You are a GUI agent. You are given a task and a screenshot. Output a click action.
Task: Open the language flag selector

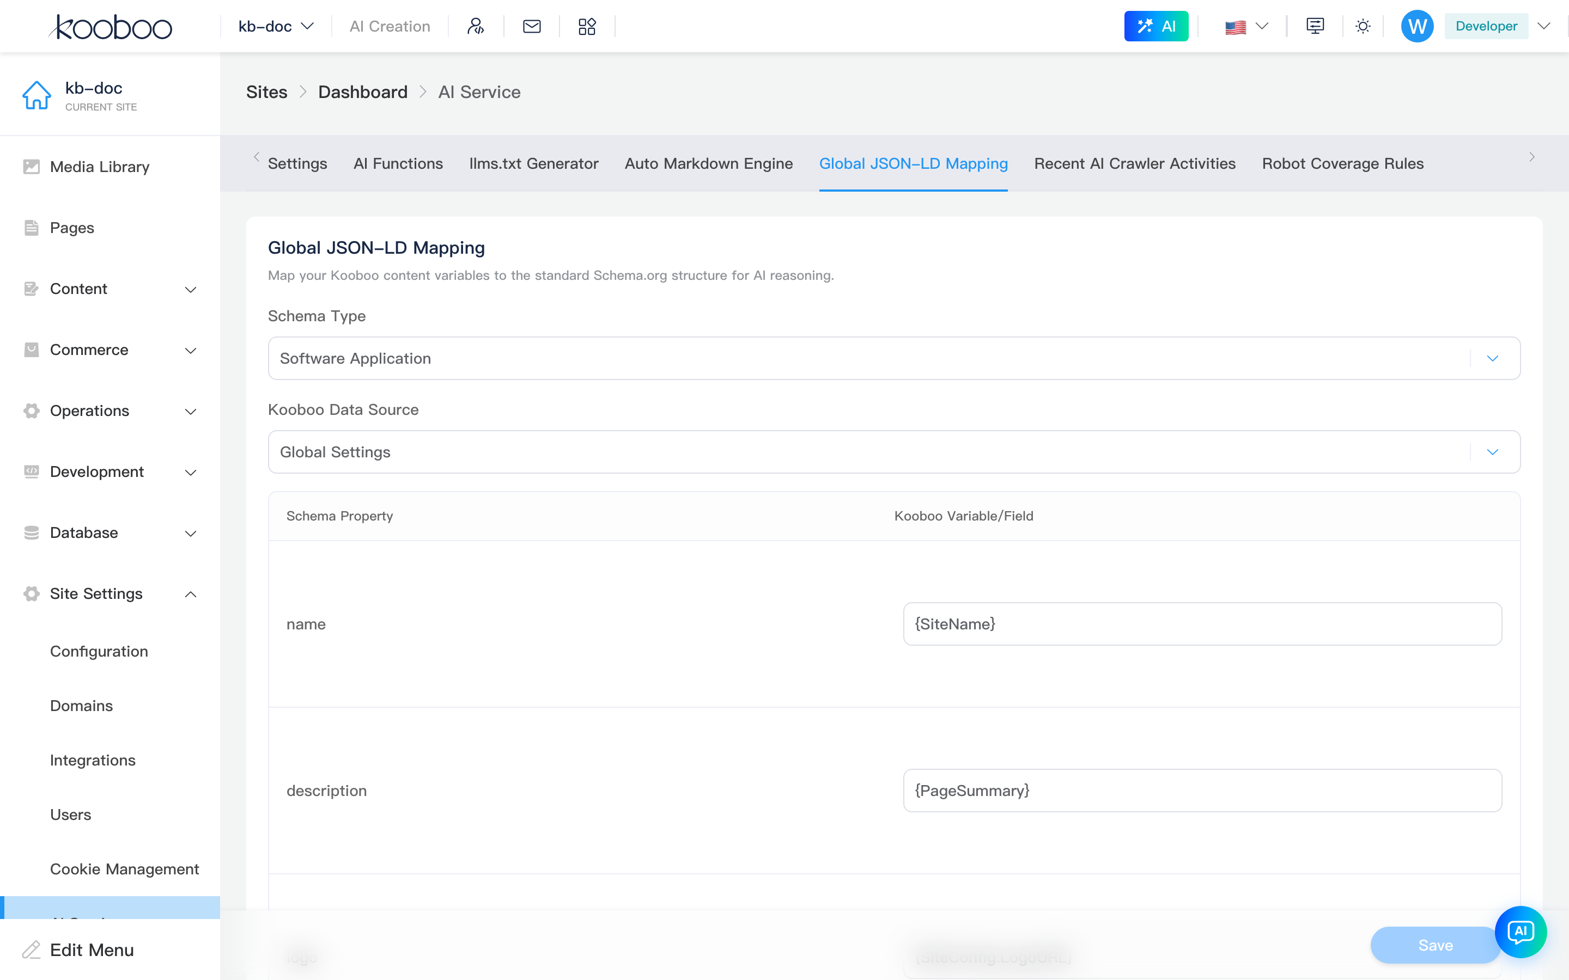coord(1246,27)
